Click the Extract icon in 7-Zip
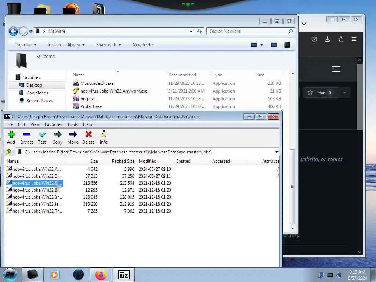Viewport: 376px width, 282px height. [x=26, y=137]
